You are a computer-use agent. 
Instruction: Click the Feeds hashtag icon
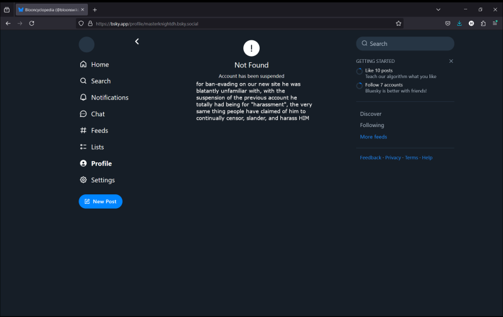click(x=84, y=130)
